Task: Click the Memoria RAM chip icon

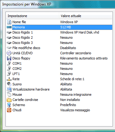Action: (9, 27)
